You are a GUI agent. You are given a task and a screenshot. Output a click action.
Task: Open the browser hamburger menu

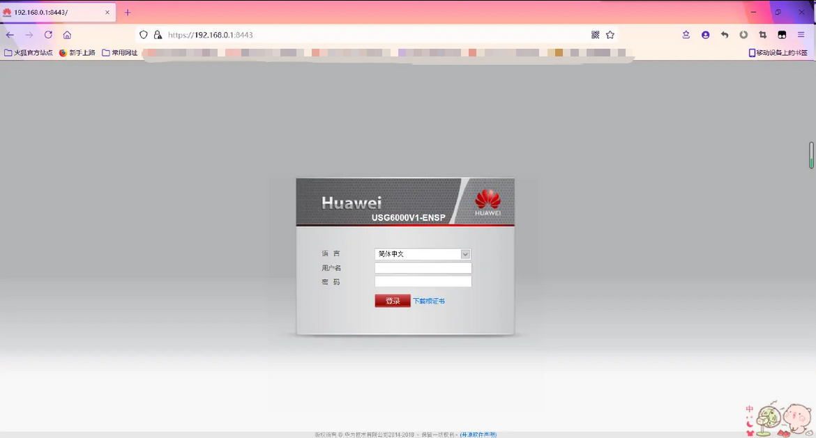pos(801,35)
